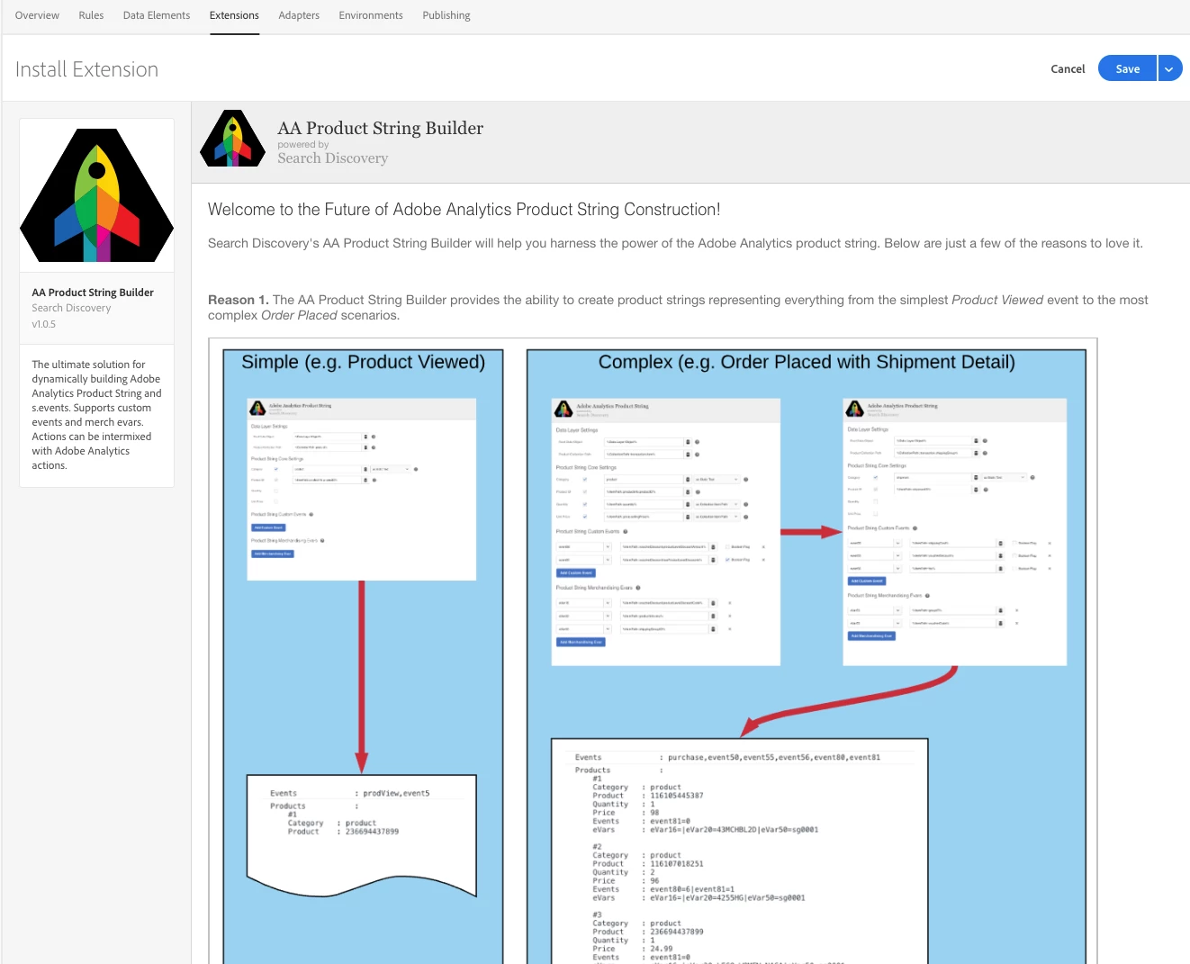Click the product ID '116107018251' in Complex output

tap(677, 864)
